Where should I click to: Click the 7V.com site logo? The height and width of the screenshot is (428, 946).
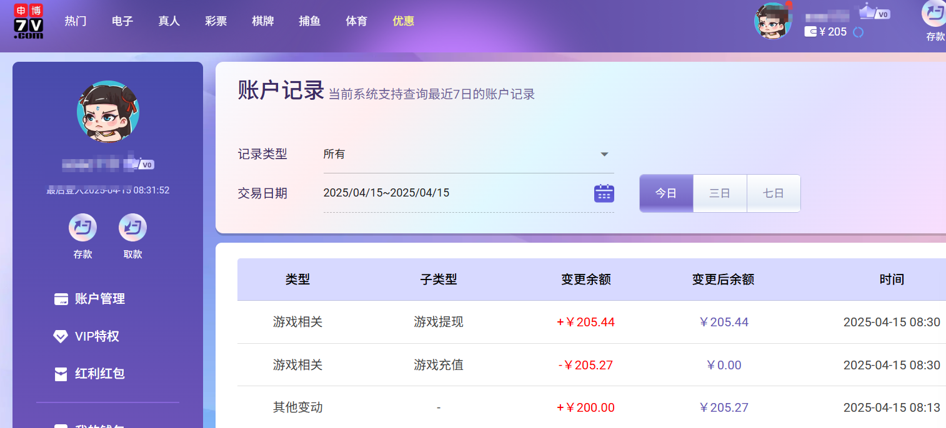(29, 21)
